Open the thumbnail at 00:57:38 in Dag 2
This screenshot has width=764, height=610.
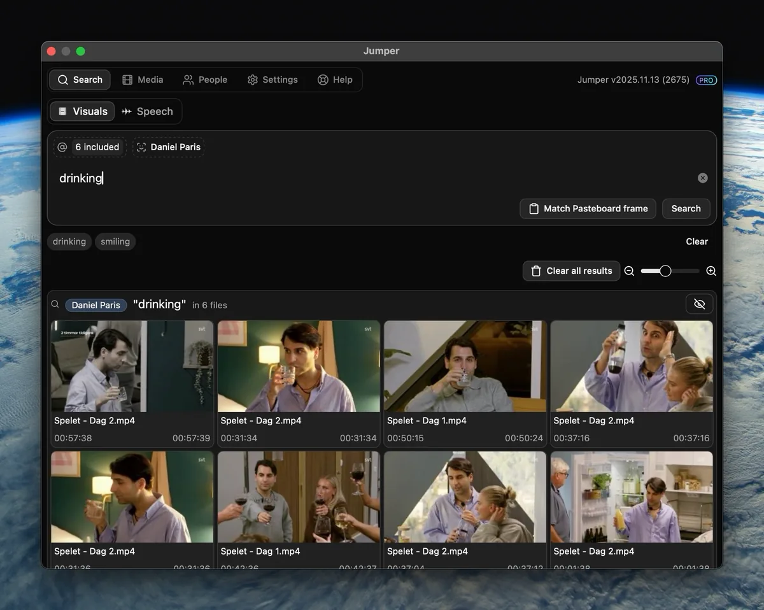132,366
